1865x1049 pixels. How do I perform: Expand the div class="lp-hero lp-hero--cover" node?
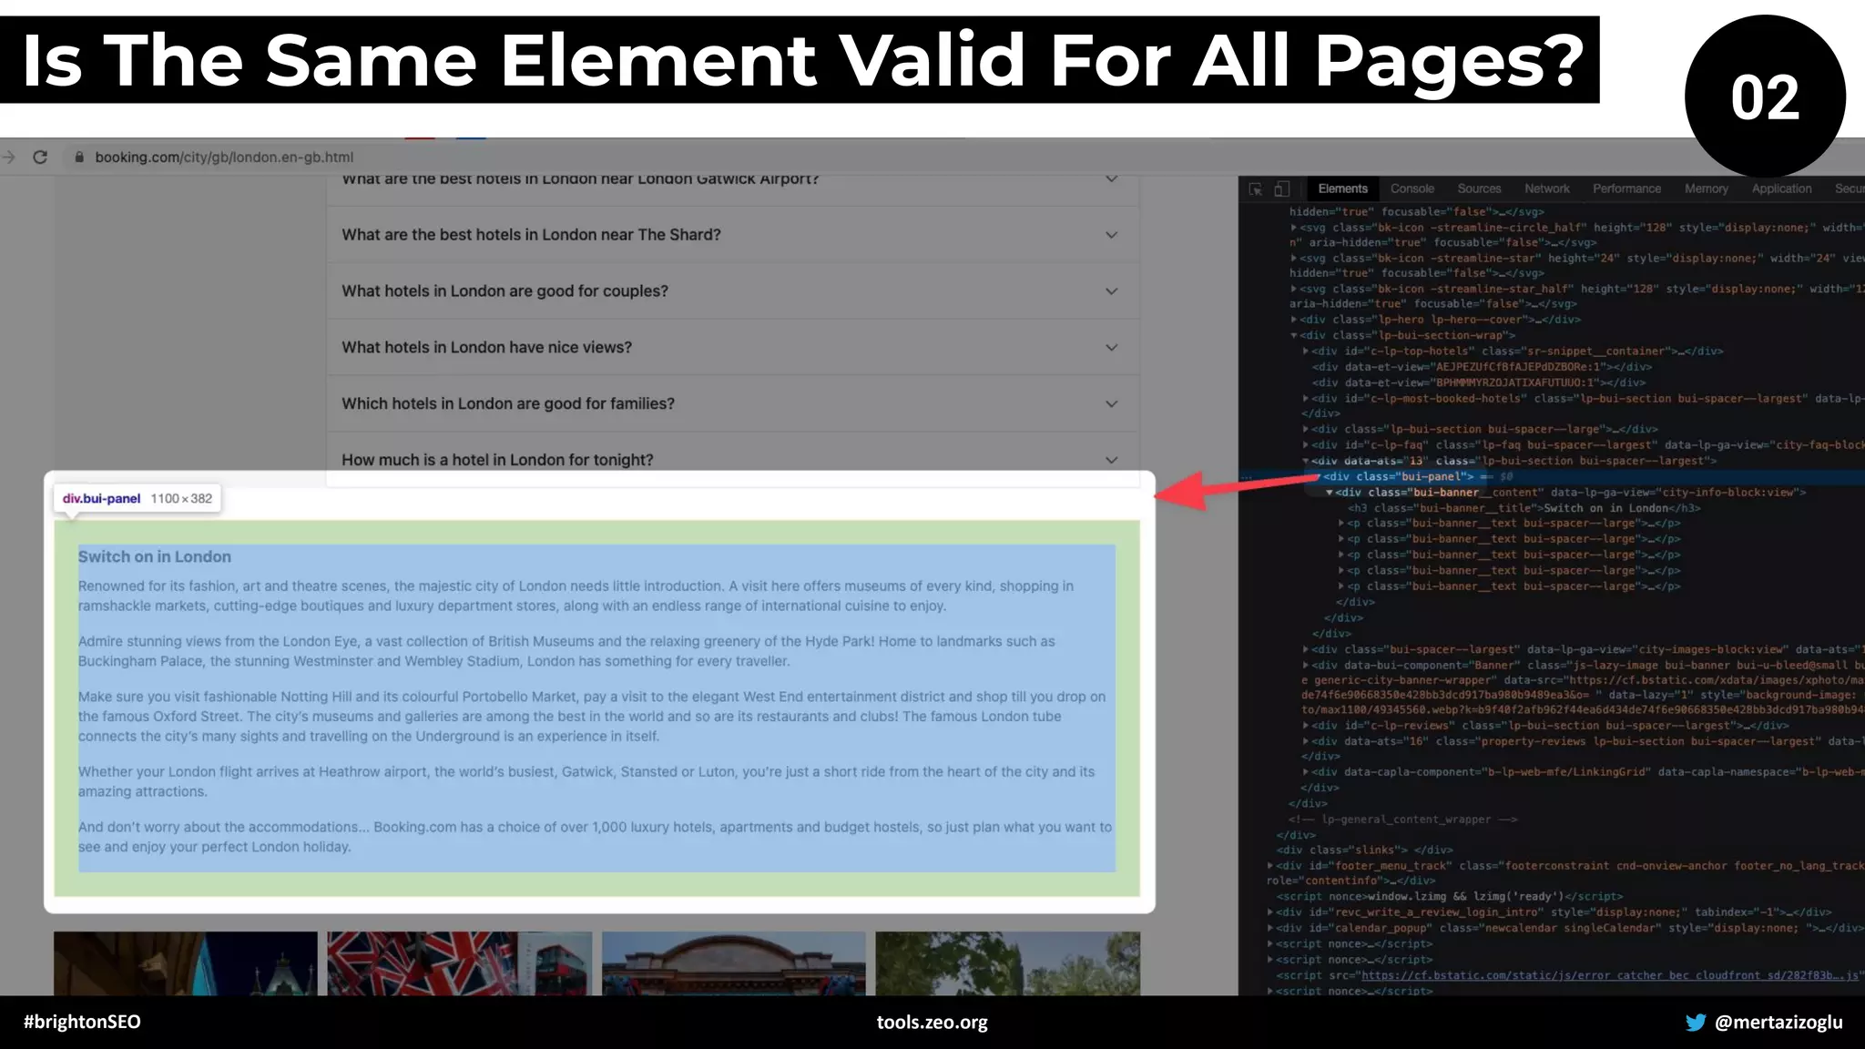click(1294, 320)
